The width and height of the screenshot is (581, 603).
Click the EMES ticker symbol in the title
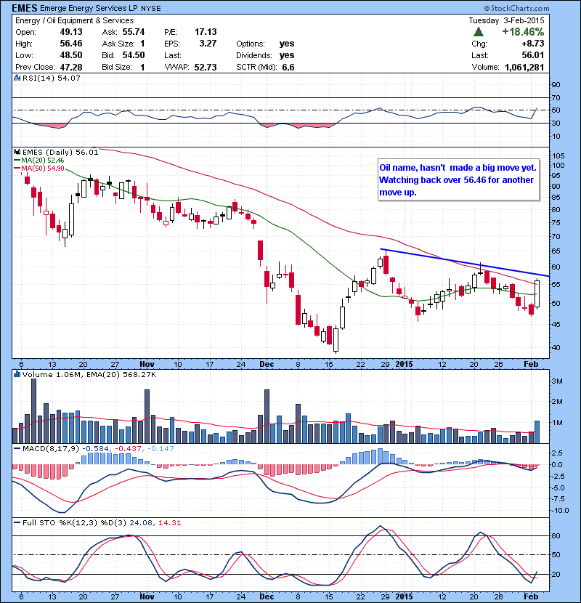pyautogui.click(x=25, y=8)
